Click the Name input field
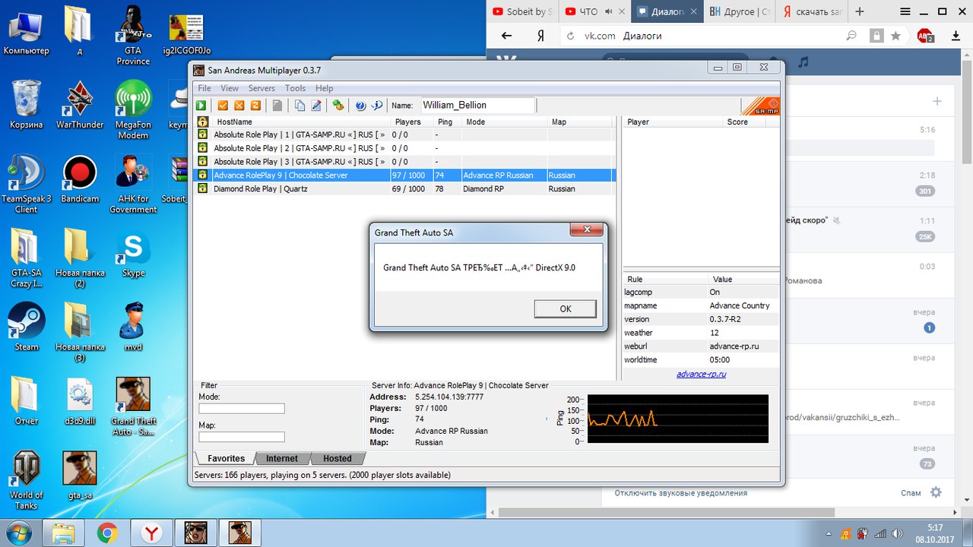This screenshot has width=973, height=547. [x=477, y=106]
